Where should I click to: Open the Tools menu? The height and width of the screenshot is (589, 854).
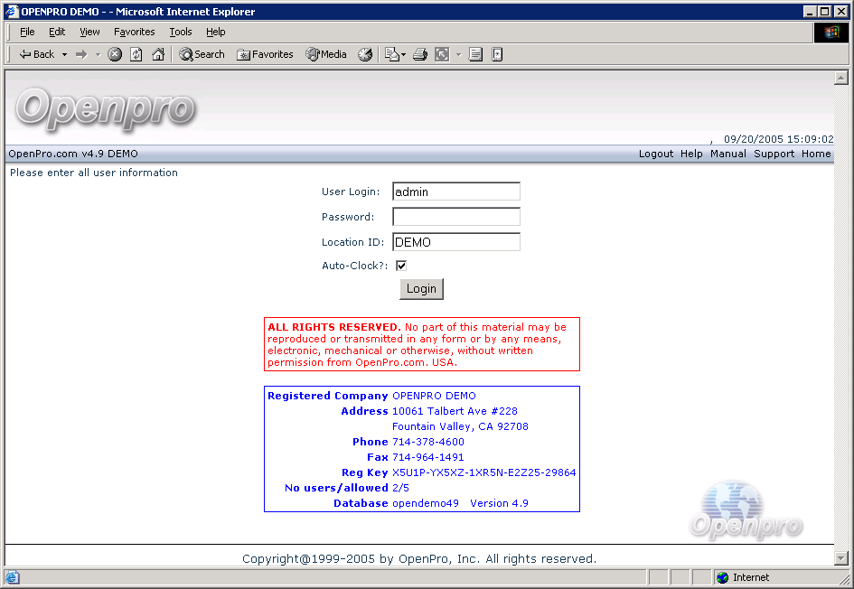[x=181, y=32]
